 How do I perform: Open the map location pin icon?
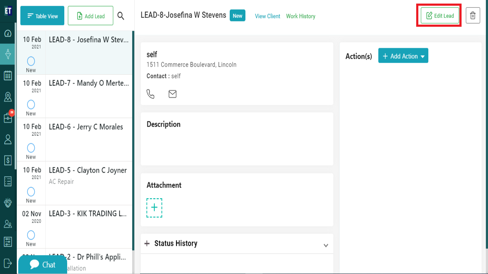coord(8,97)
